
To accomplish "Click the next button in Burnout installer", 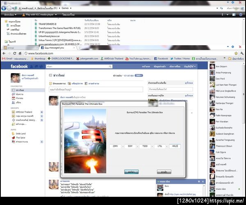I will (x=131, y=172).
